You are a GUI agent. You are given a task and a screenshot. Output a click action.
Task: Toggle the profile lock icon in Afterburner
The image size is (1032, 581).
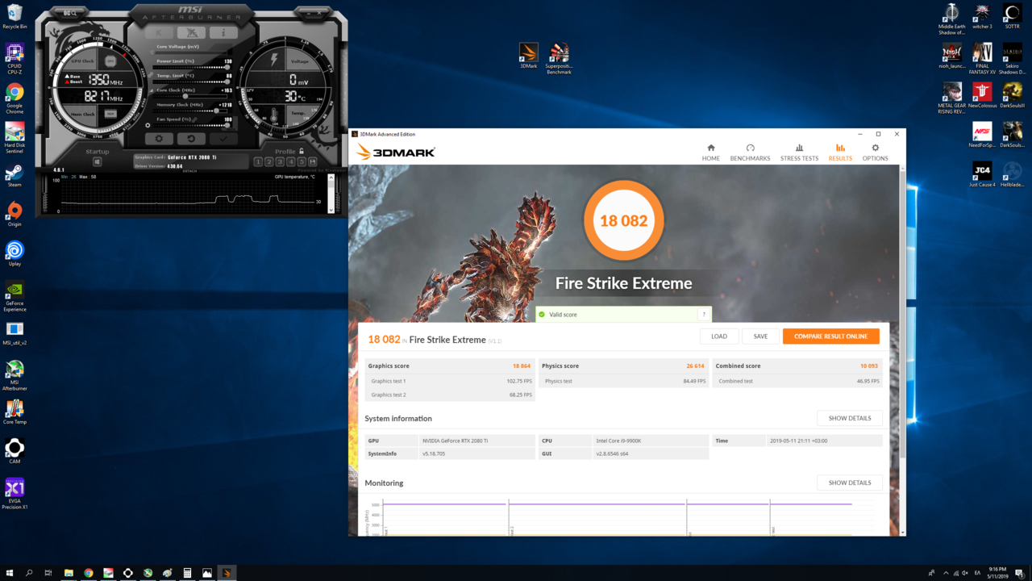click(x=302, y=151)
